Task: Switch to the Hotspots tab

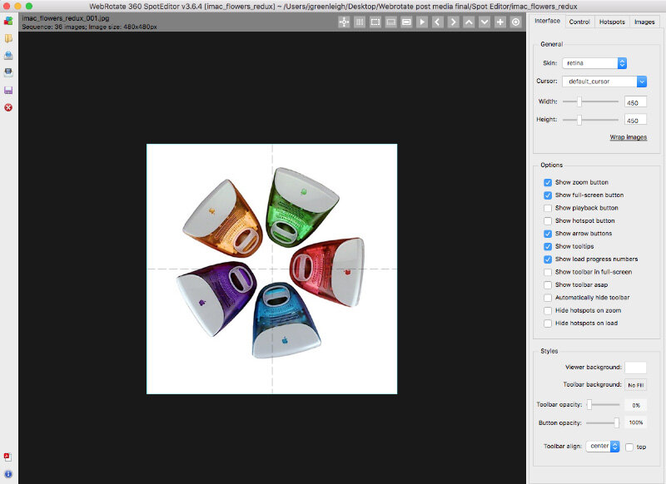Action: [x=612, y=22]
